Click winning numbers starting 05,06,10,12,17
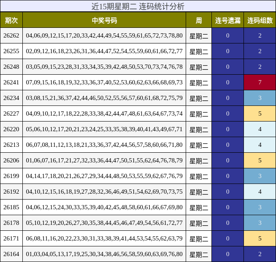Image resolution: width=276 pixels, height=262 pixels. click(x=104, y=129)
